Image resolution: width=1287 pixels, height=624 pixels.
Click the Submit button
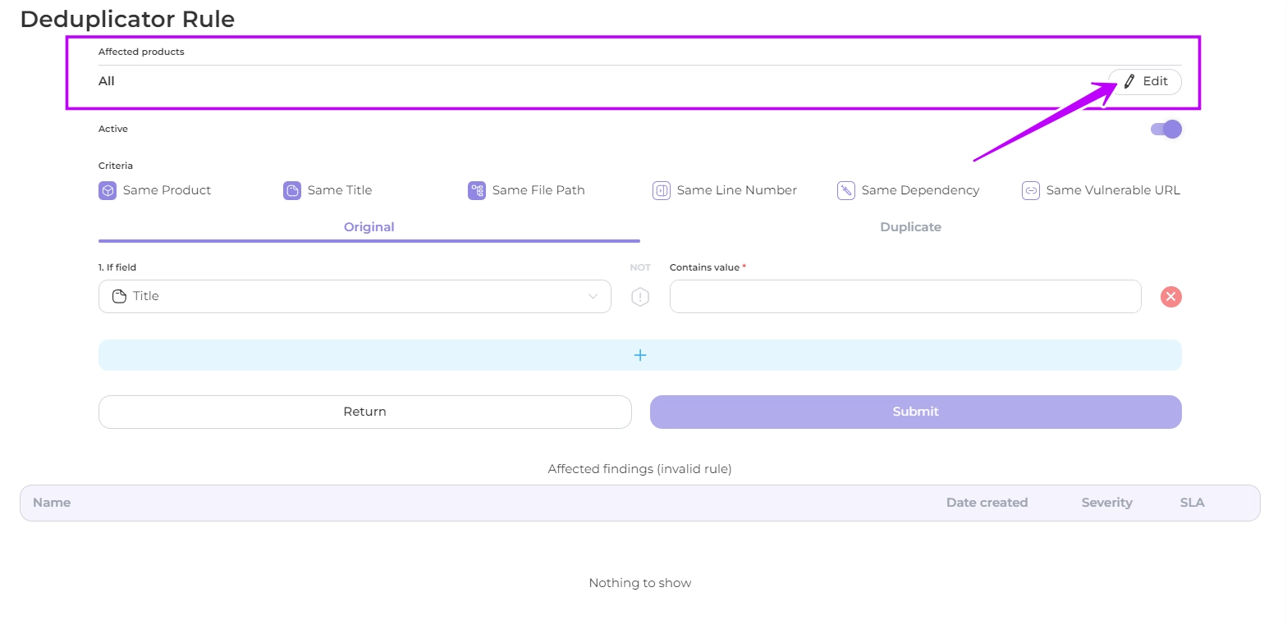(x=915, y=412)
